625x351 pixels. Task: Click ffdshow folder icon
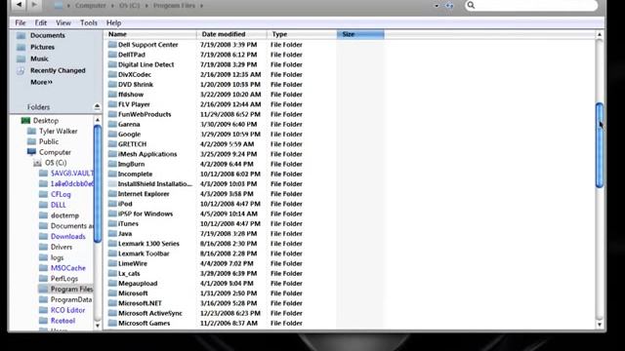point(112,95)
